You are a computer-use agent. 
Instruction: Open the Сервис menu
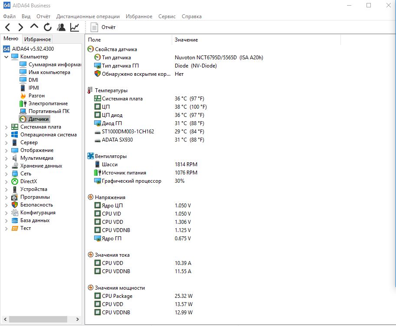tap(167, 16)
